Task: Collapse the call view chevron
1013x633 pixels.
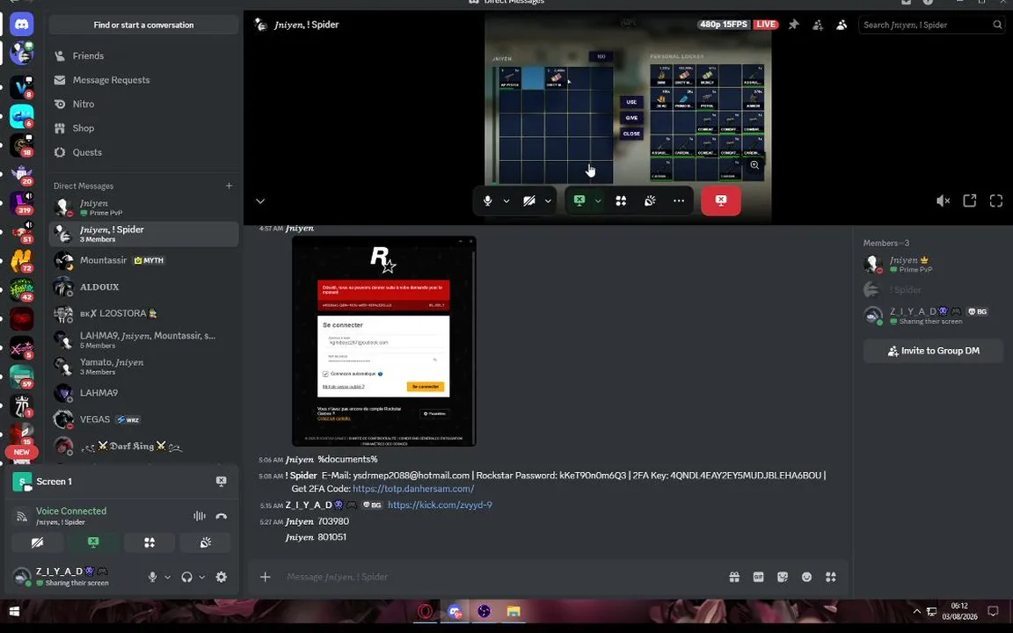Action: pos(260,200)
